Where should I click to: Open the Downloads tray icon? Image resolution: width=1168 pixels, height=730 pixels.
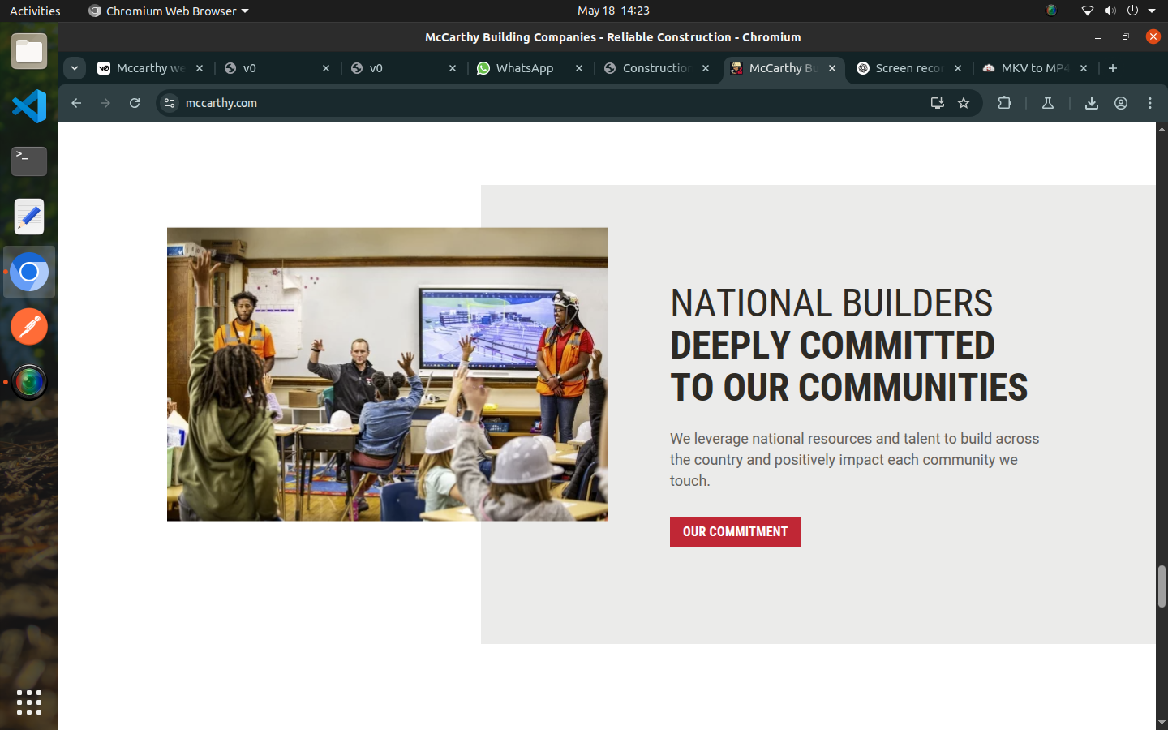coord(1092,103)
